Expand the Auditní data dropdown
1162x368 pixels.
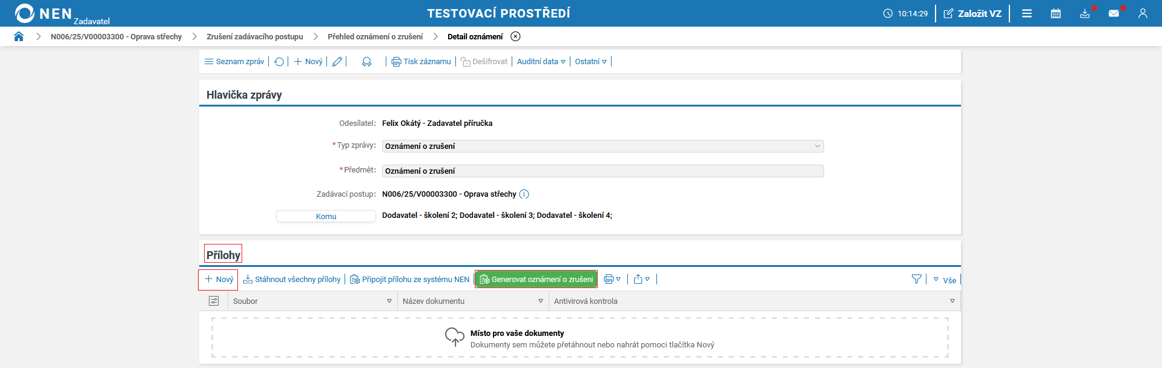[x=541, y=62]
